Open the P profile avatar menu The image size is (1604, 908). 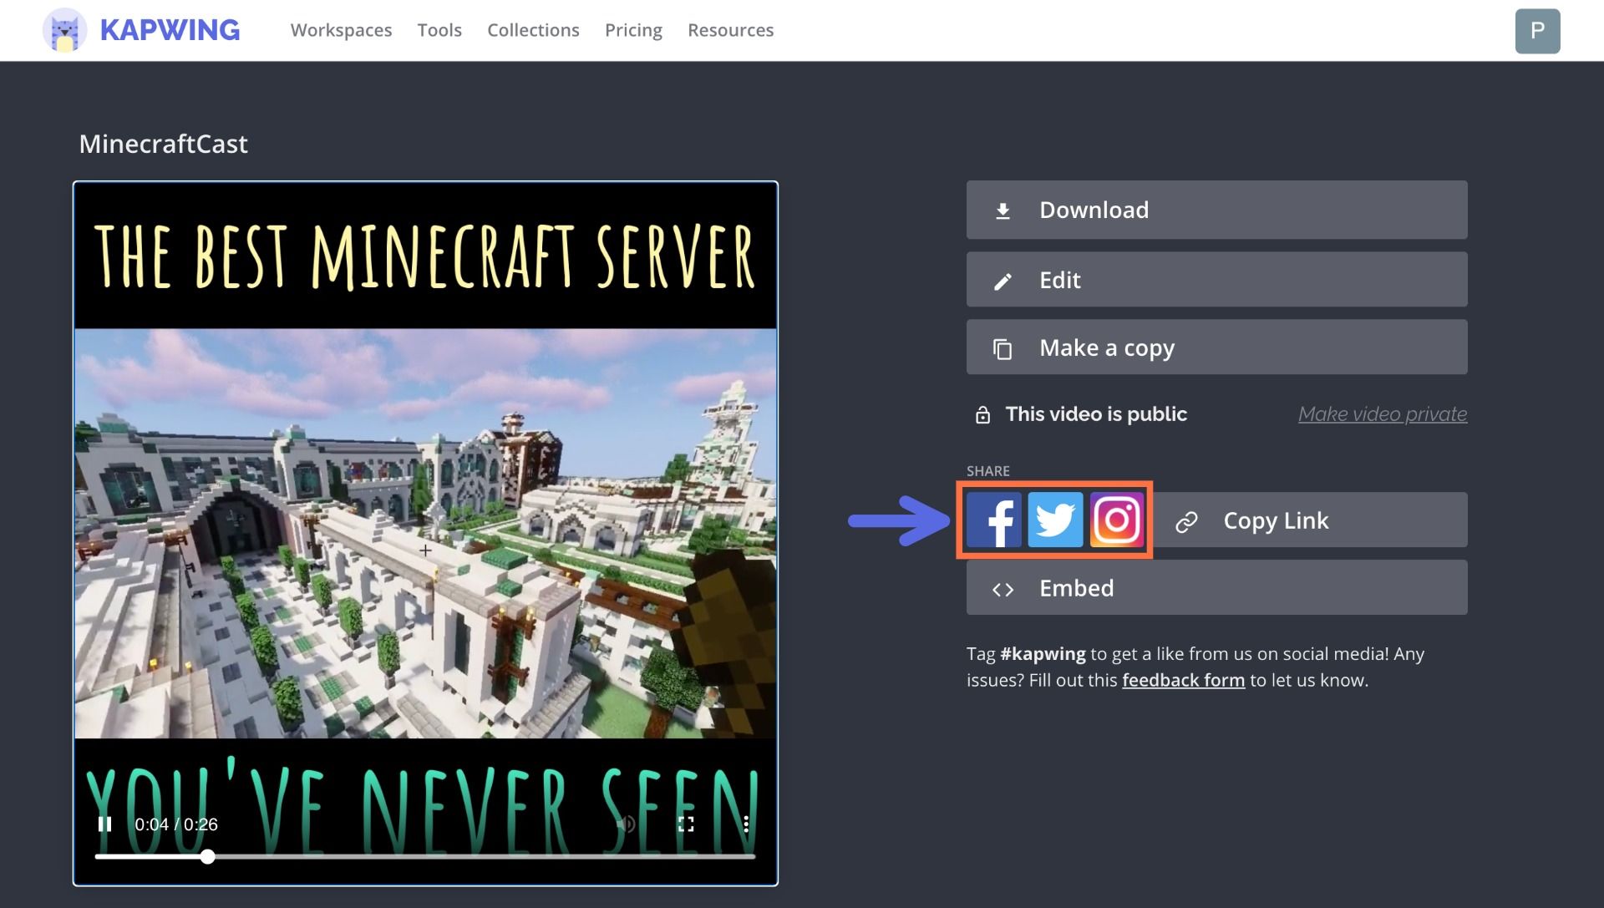[x=1537, y=31]
